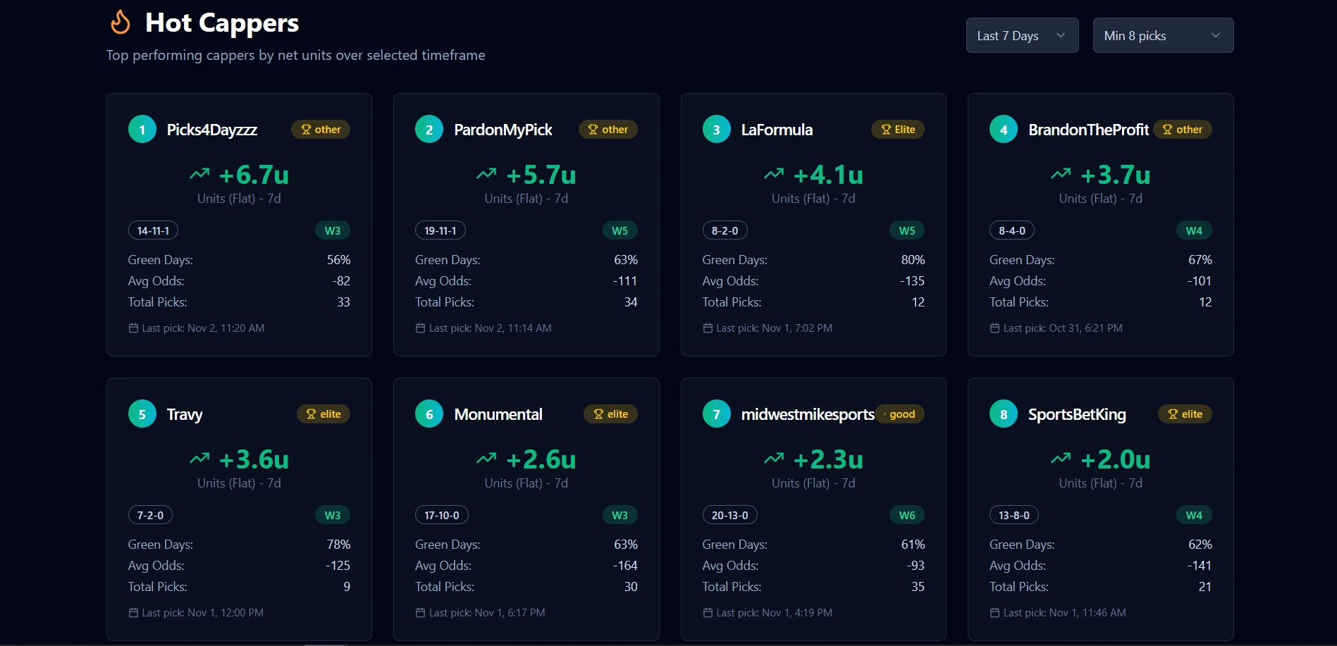Open the Picks4Dayzzz capper name

tap(211, 130)
